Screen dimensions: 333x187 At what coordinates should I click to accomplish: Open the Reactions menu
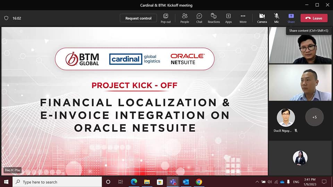point(214,18)
